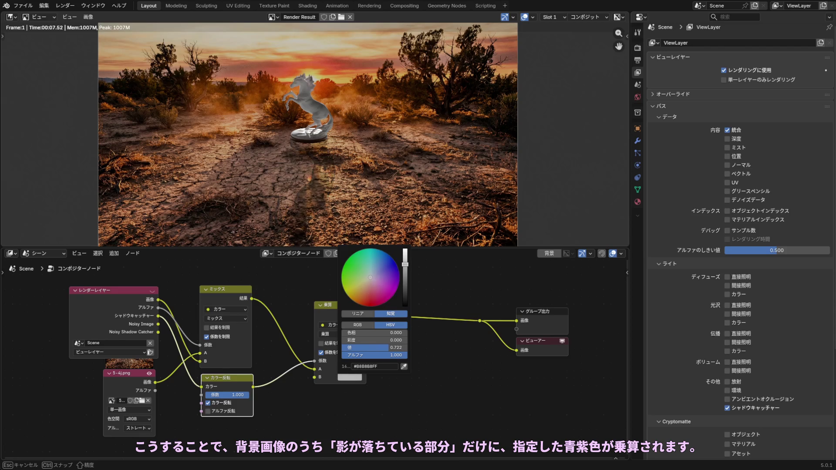Switch the color picker to RGB mode
Viewport: 836px width, 470px height.
click(x=357, y=325)
